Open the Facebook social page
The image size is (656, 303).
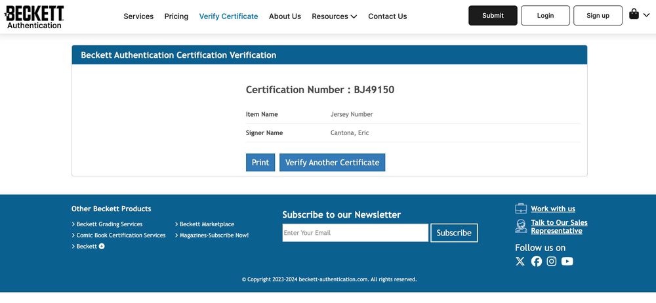pos(537,262)
